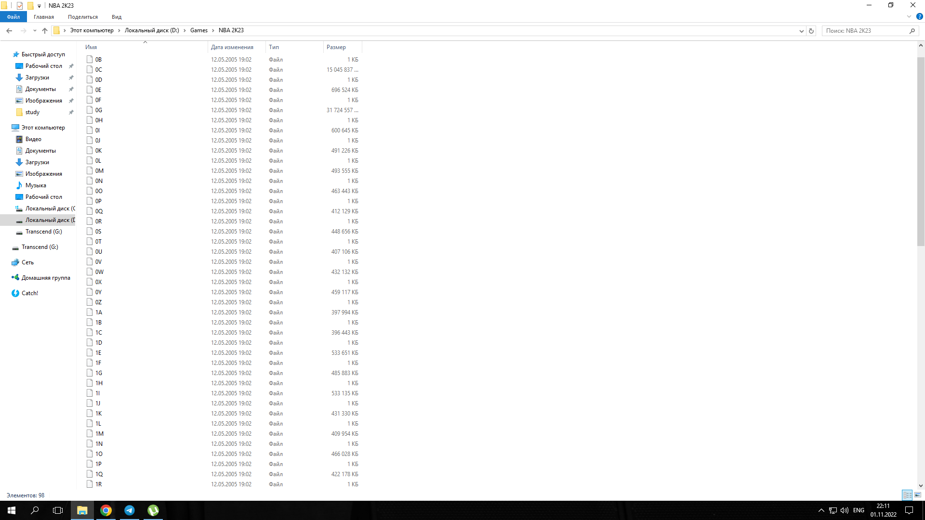Open the Главная ribbon tab
The width and height of the screenshot is (925, 520).
[44, 17]
